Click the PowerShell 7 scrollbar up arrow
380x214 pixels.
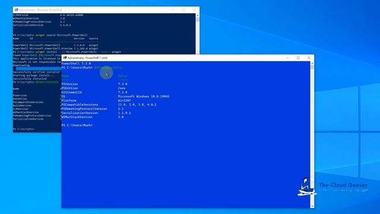[x=312, y=63]
